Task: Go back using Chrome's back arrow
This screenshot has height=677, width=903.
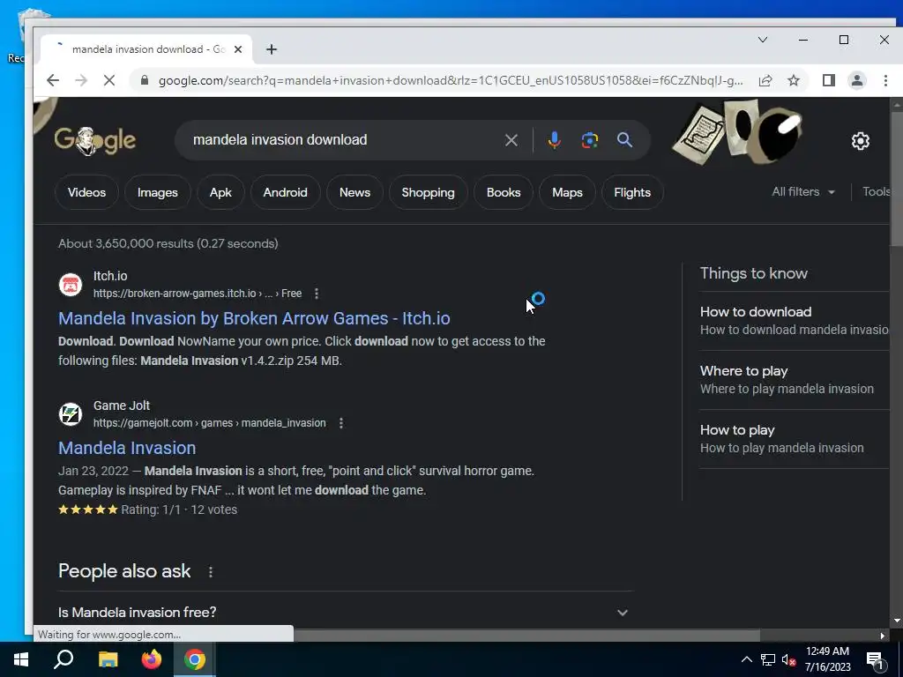Action: 52,80
